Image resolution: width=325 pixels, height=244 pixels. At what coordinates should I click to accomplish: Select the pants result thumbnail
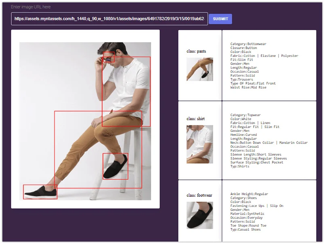199,69
